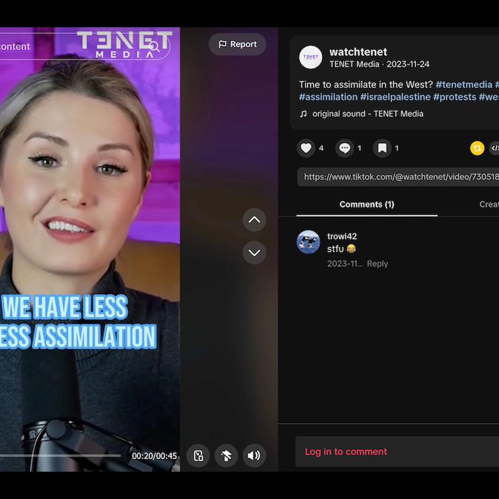Save the video with the bookmark icon
The image size is (499, 499).
point(382,148)
